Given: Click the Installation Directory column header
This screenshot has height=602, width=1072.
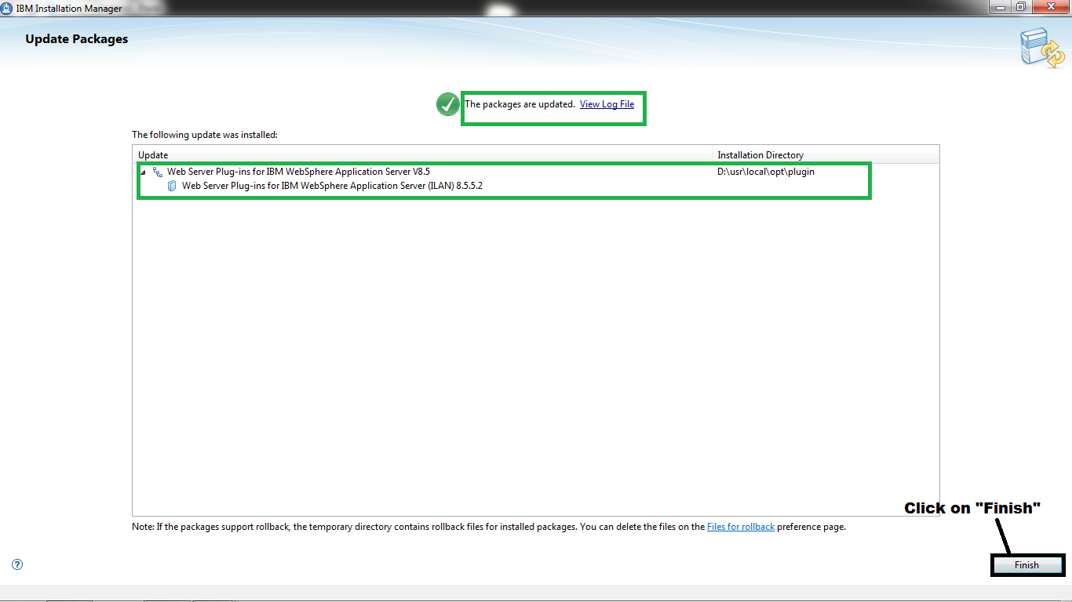Looking at the screenshot, I should point(758,154).
